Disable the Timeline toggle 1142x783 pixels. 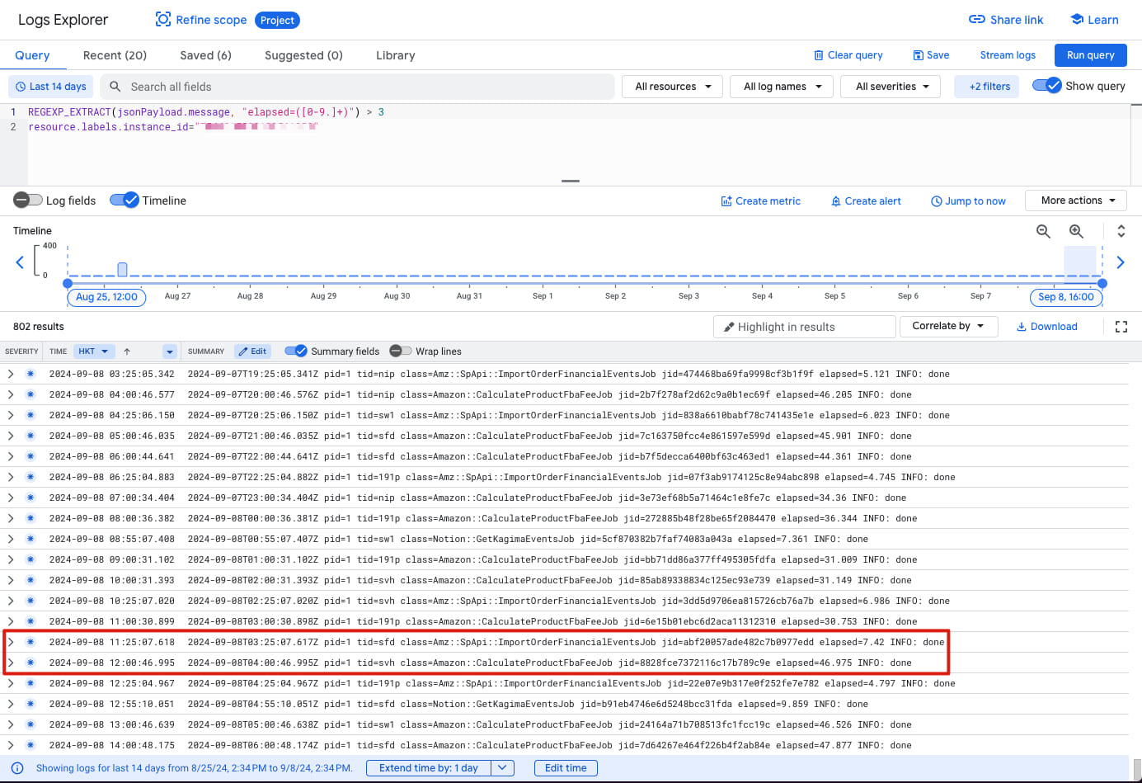point(125,200)
